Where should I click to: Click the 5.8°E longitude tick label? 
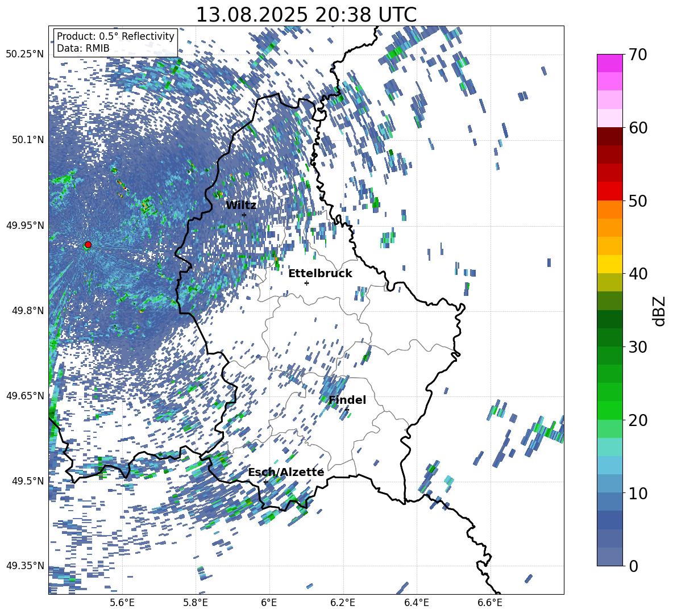coord(196,603)
